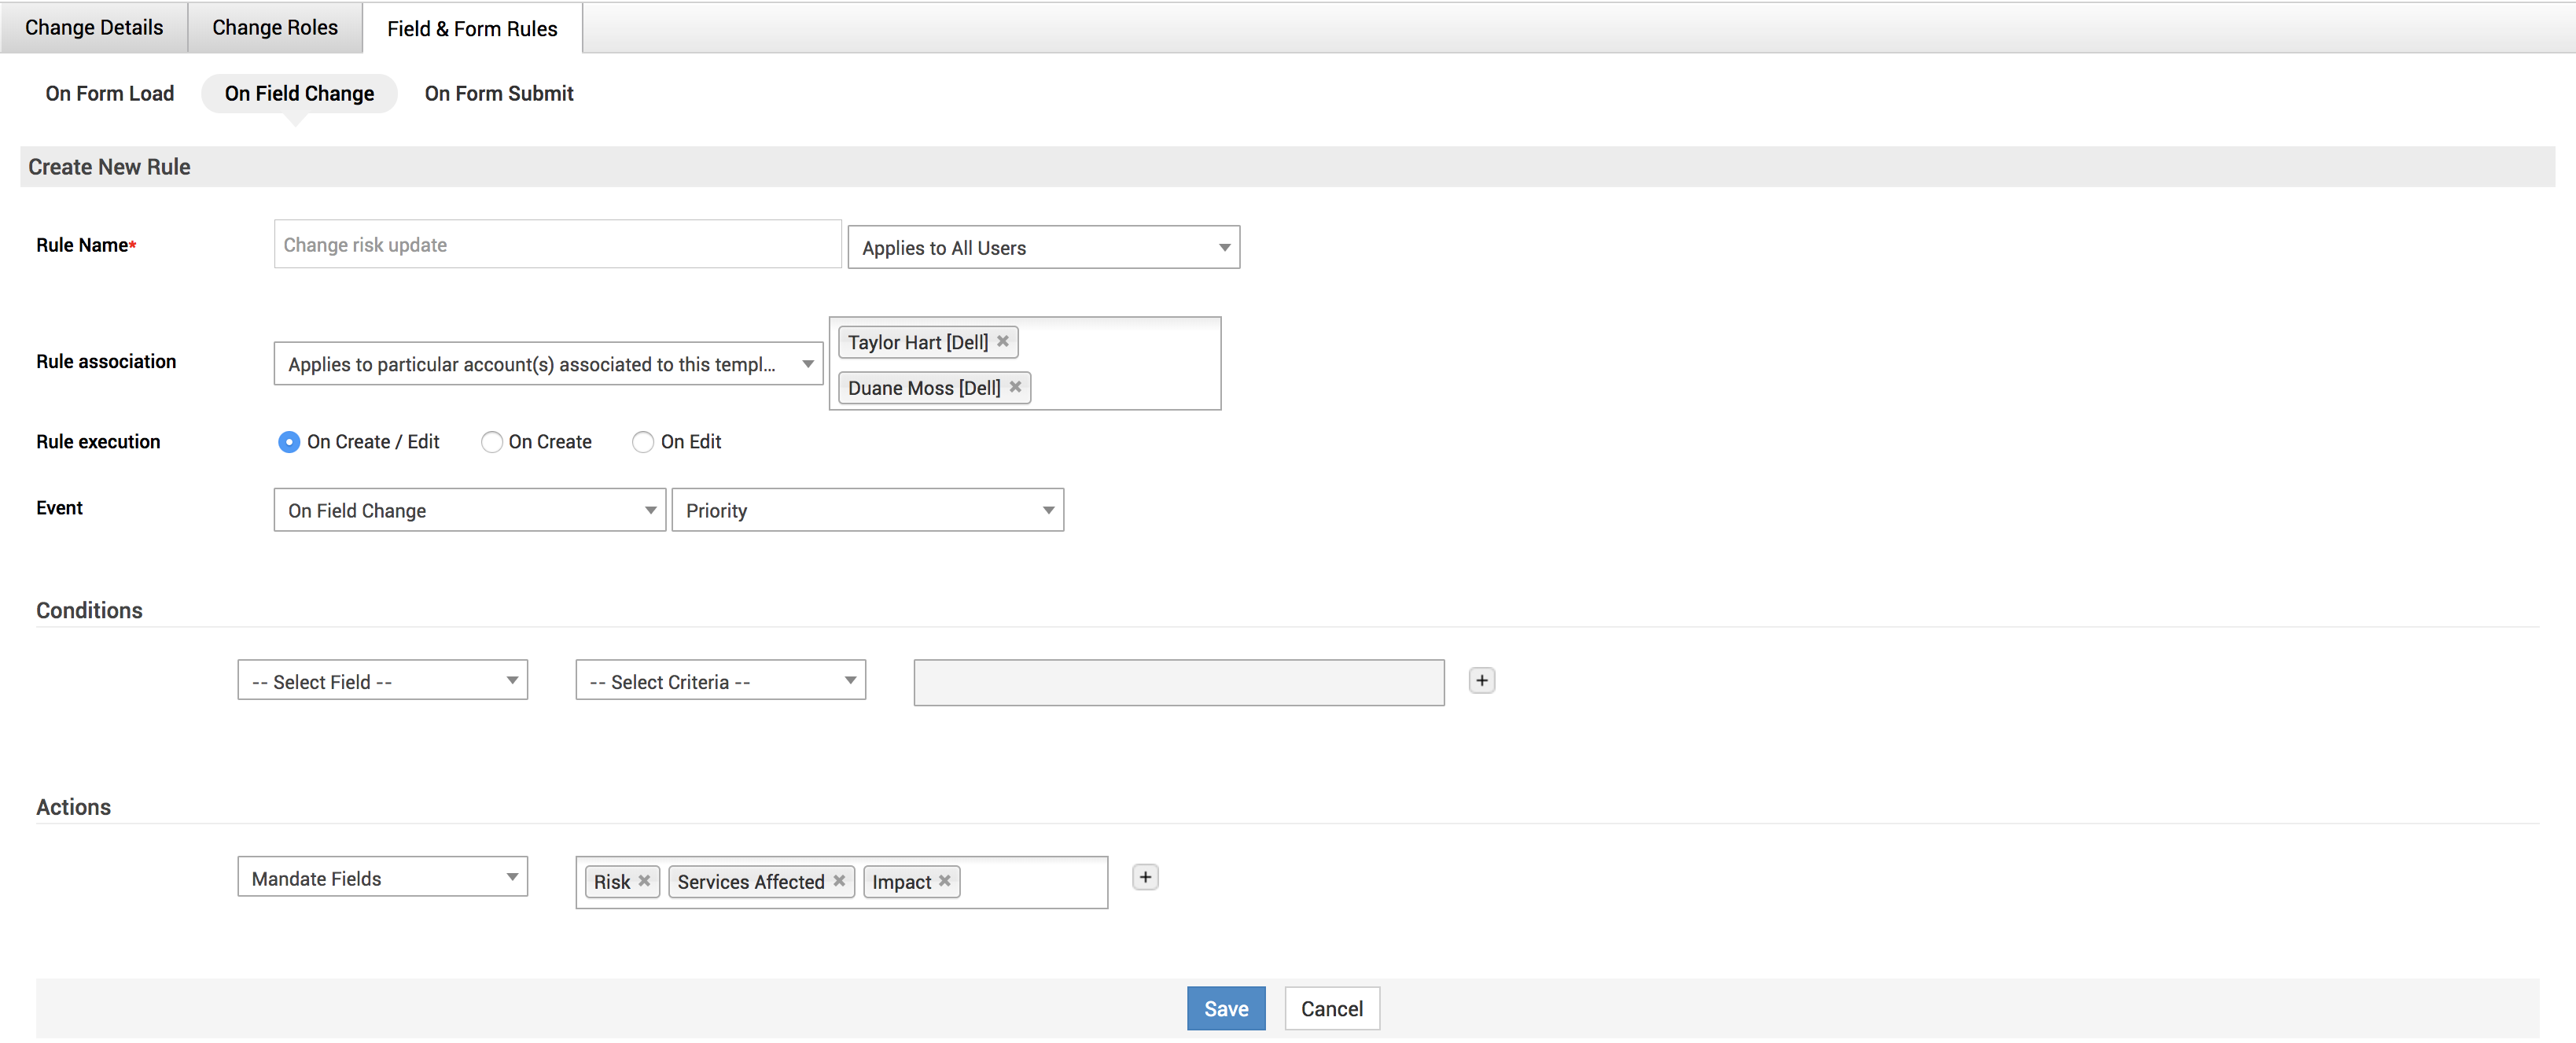Choose On Edit rule execution
The image size is (2576, 1043).
[x=643, y=442]
